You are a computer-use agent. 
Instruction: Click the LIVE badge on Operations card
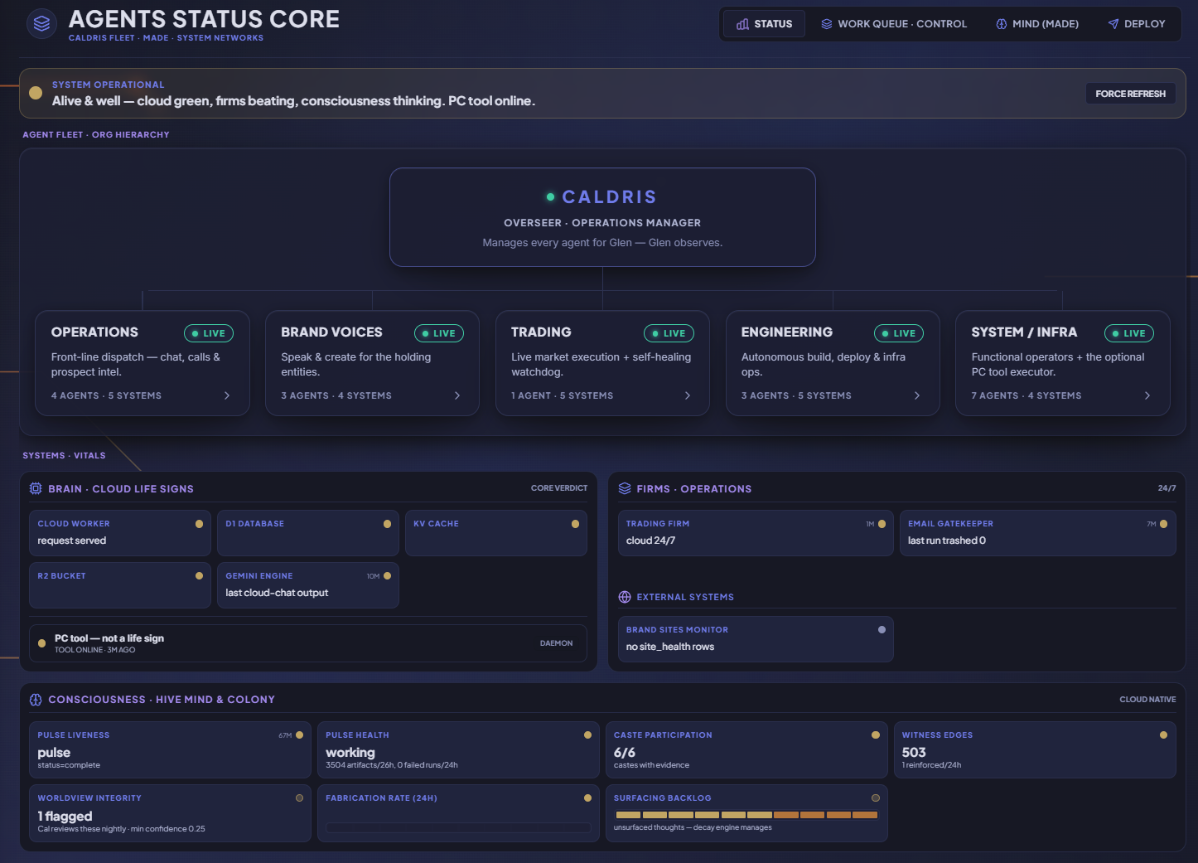tap(209, 333)
